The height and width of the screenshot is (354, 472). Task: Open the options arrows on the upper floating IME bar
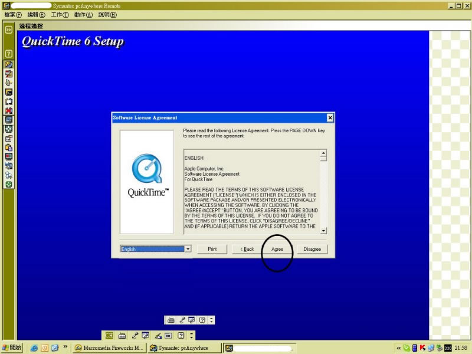point(211,320)
